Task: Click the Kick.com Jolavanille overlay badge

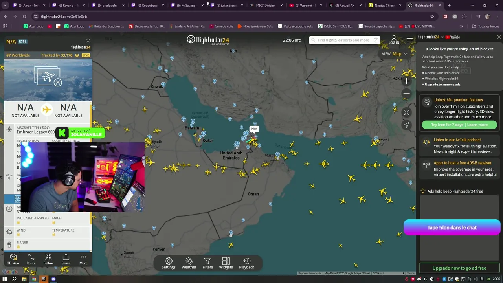Action: (x=81, y=132)
